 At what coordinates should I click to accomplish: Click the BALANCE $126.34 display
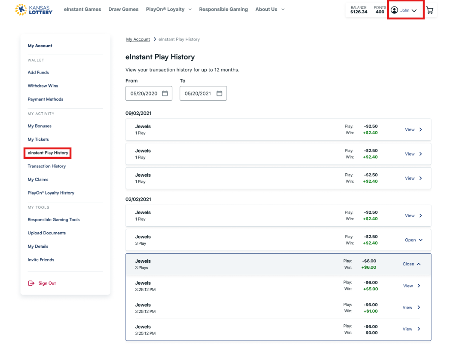[358, 10]
